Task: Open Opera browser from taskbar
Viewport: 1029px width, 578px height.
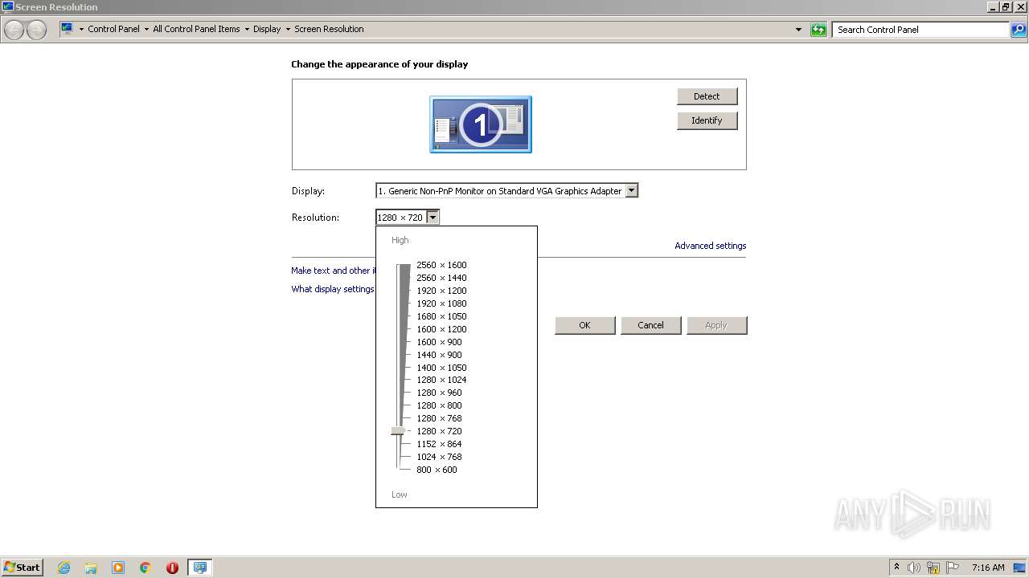Action: point(172,568)
